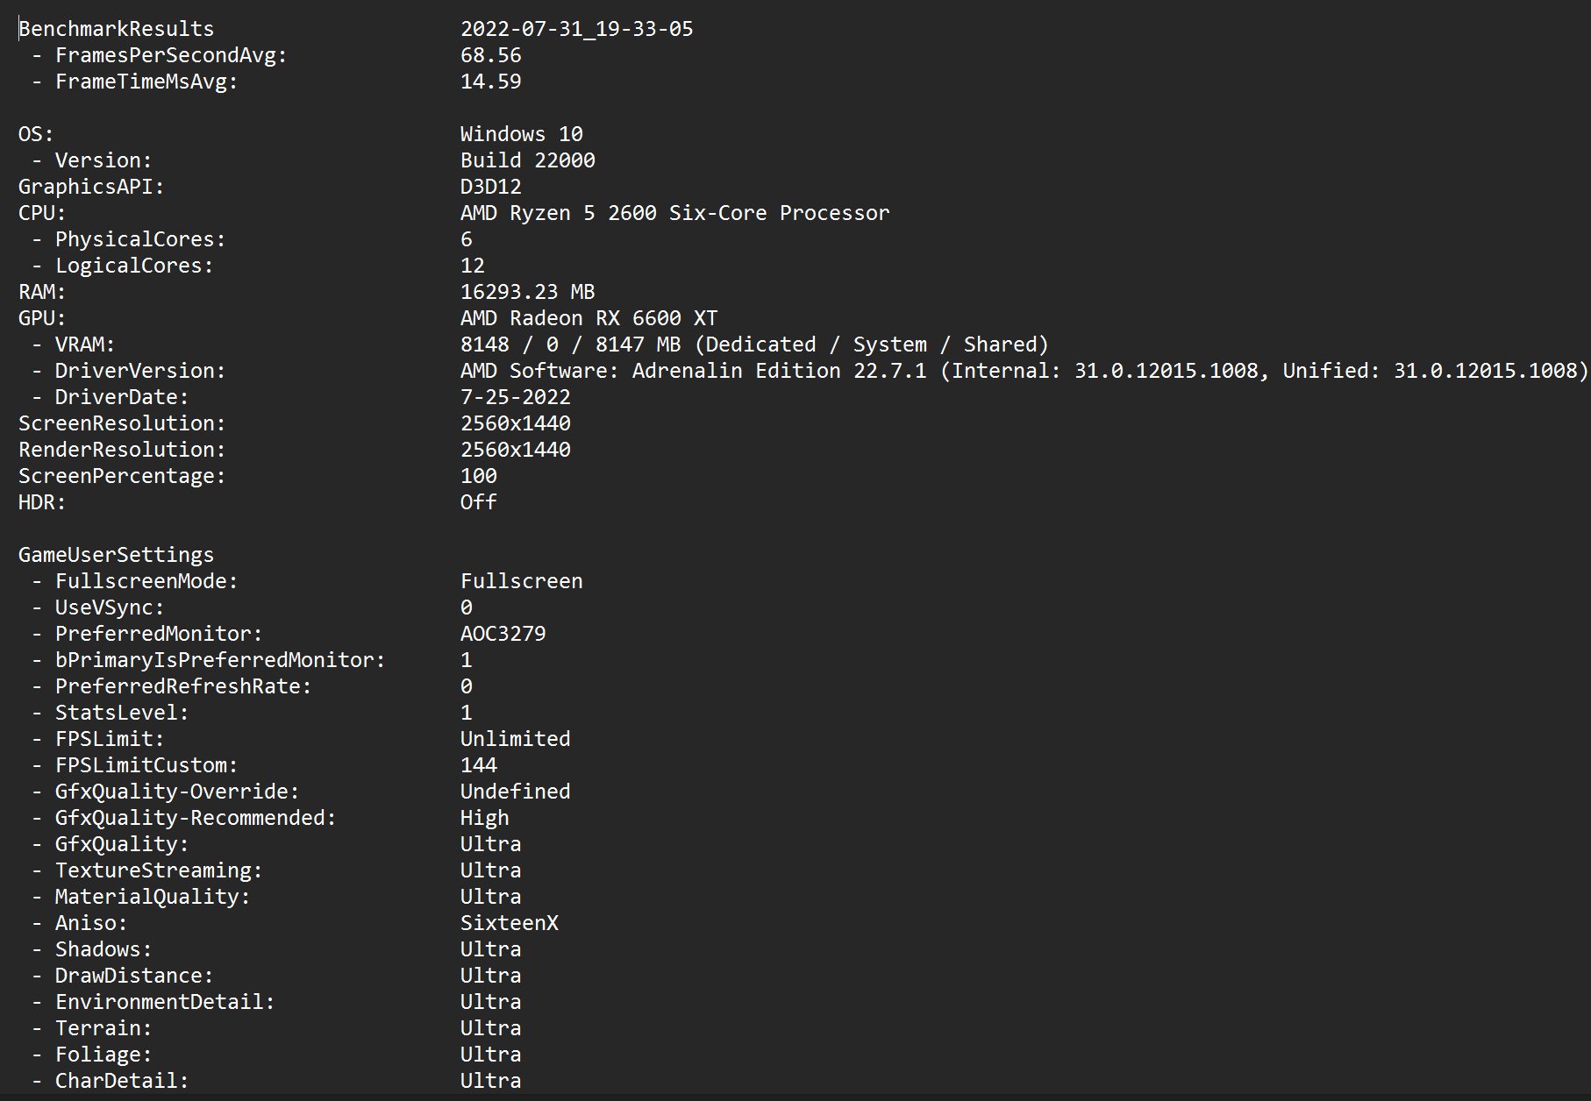Click the PreferredMonitor value AOC3279
Image resolution: width=1591 pixels, height=1101 pixels.
[x=503, y=634]
